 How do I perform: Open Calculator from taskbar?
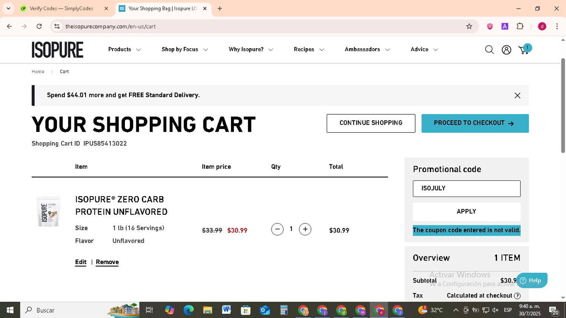pyautogui.click(x=284, y=310)
